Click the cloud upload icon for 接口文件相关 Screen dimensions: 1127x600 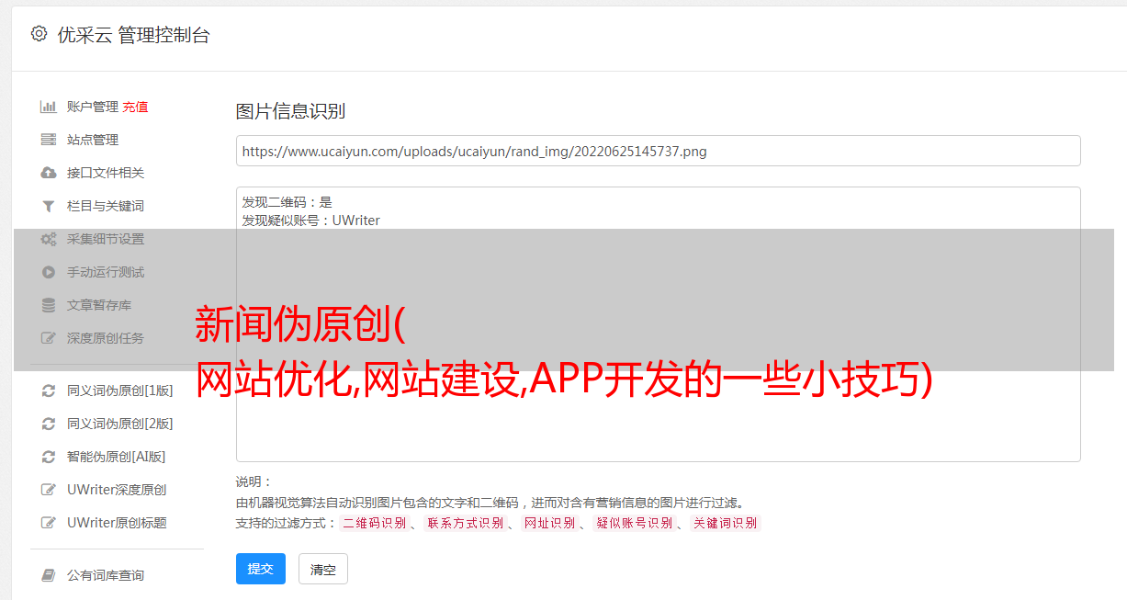pos(49,173)
